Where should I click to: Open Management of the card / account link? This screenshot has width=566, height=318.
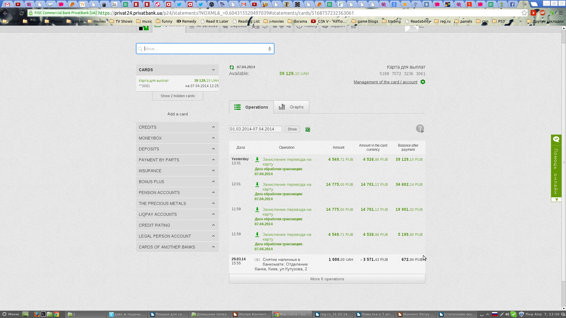click(385, 82)
